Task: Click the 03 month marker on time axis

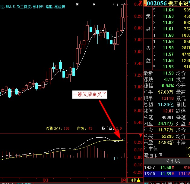Action: [46, 180]
